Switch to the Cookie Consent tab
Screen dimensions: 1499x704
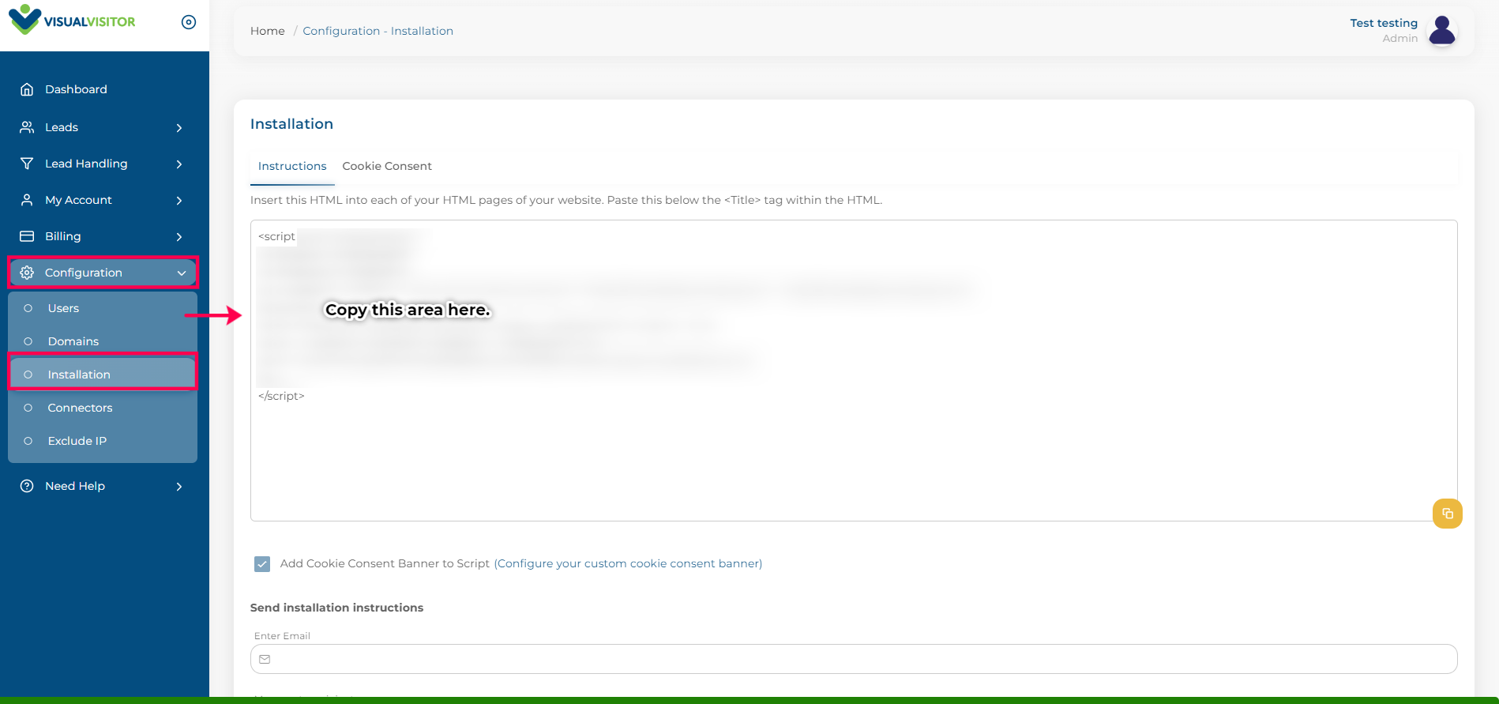coord(387,166)
